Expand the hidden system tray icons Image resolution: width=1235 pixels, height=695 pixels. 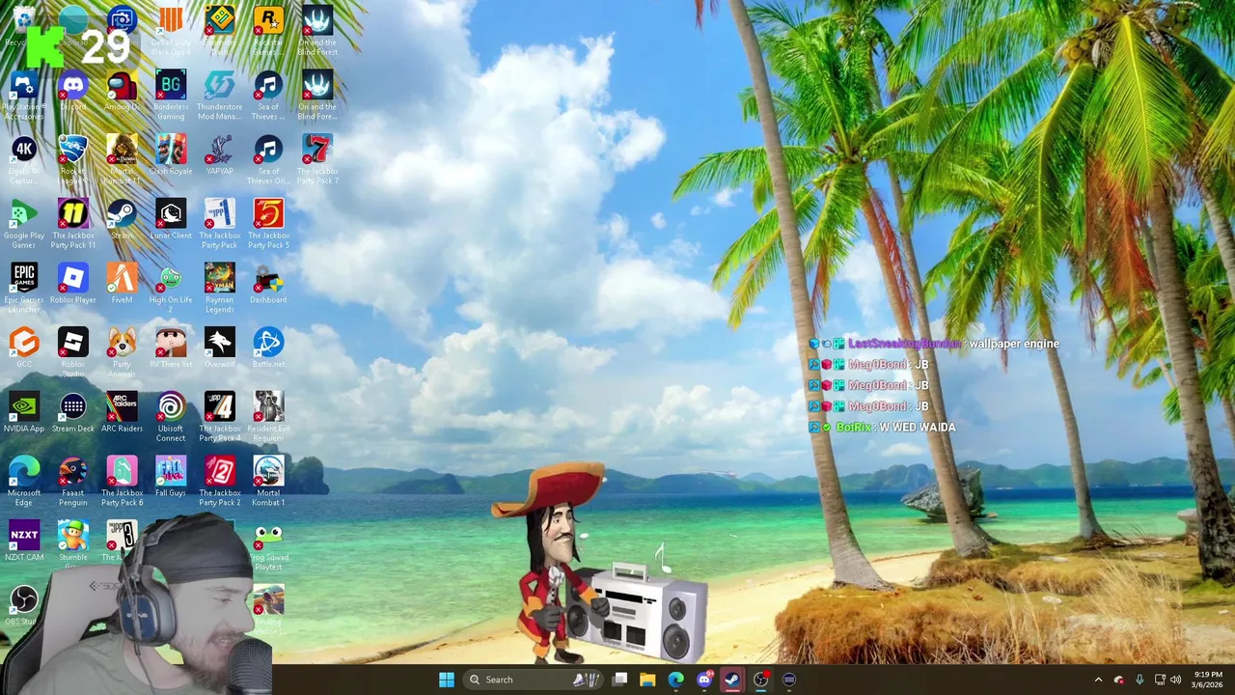1098,680
